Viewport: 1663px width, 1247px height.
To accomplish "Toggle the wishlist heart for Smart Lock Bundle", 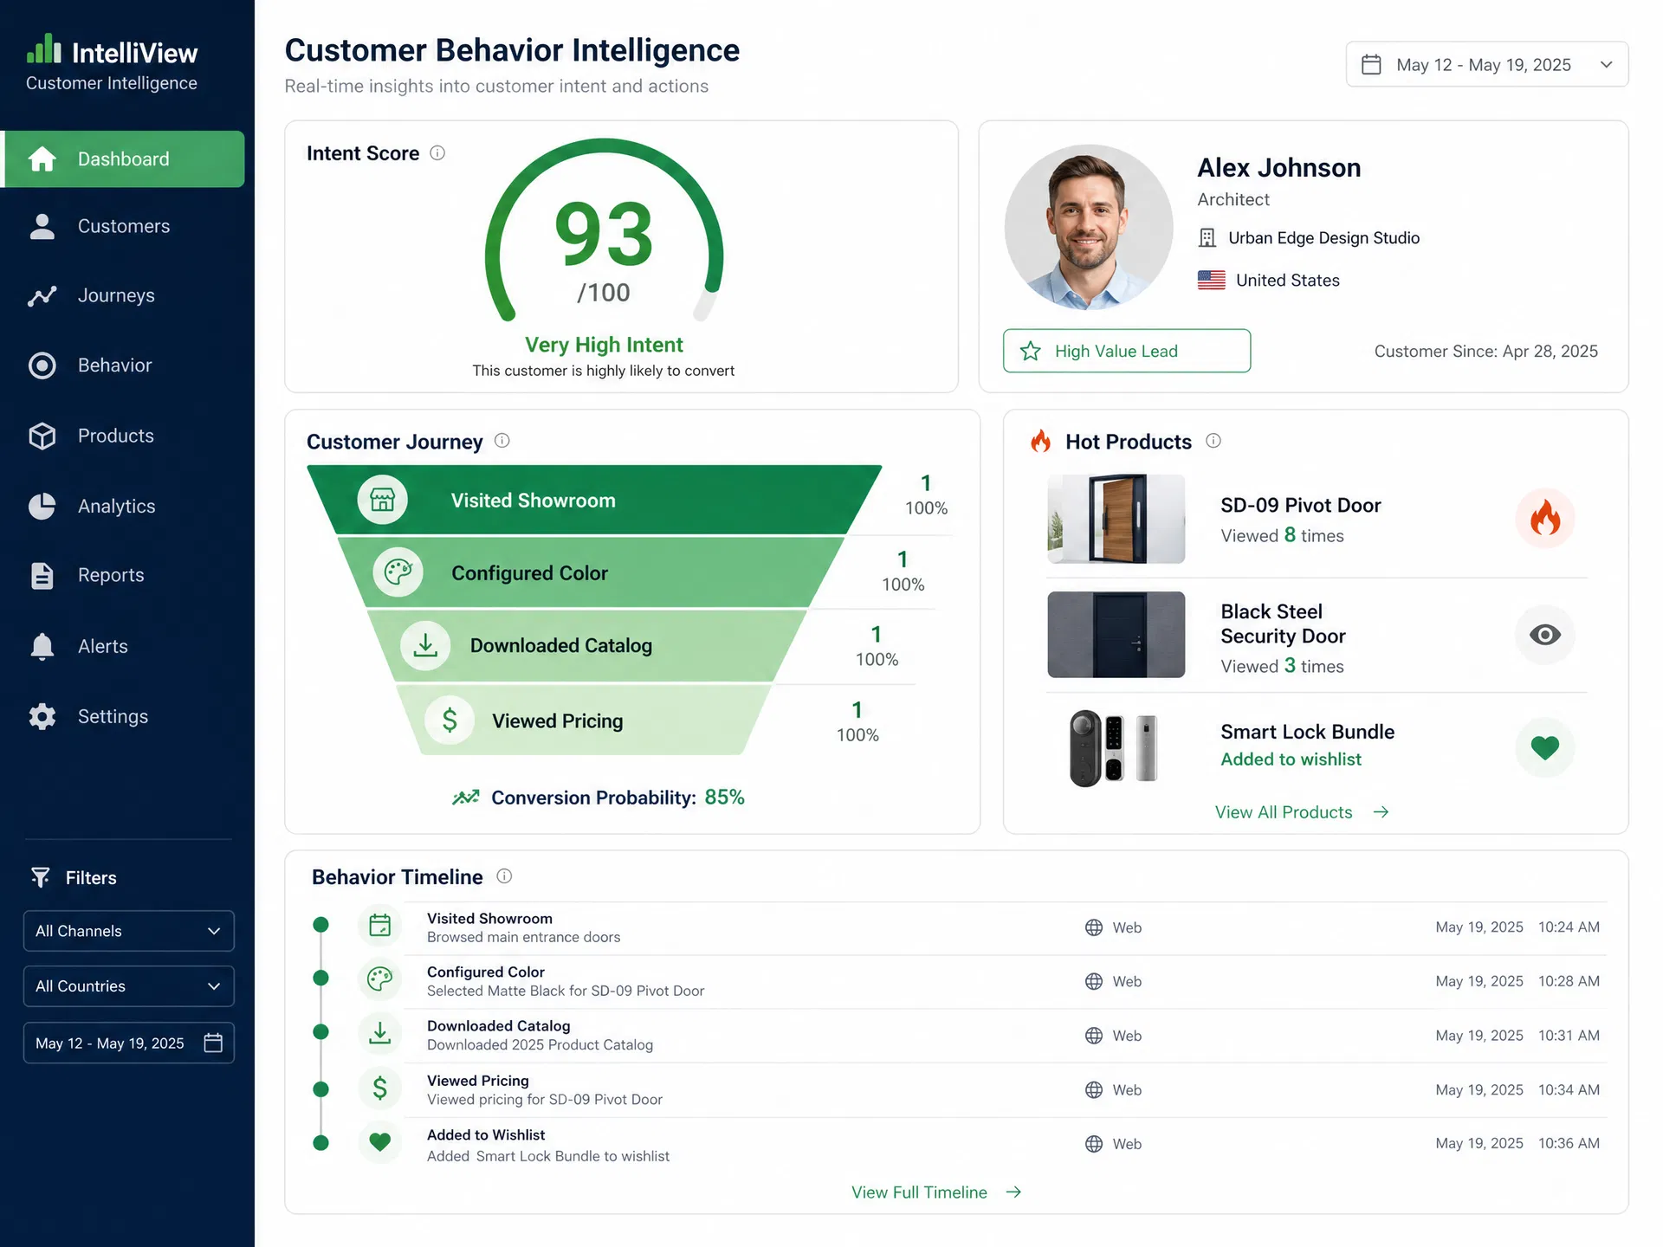I will click(x=1544, y=746).
